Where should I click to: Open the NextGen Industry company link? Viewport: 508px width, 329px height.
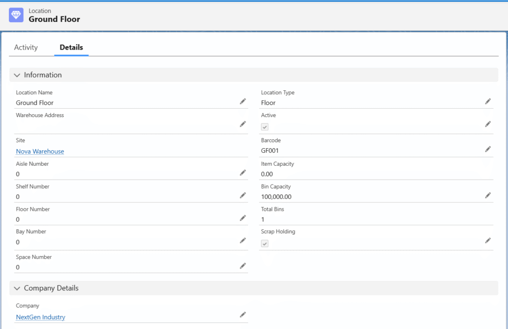pos(40,317)
